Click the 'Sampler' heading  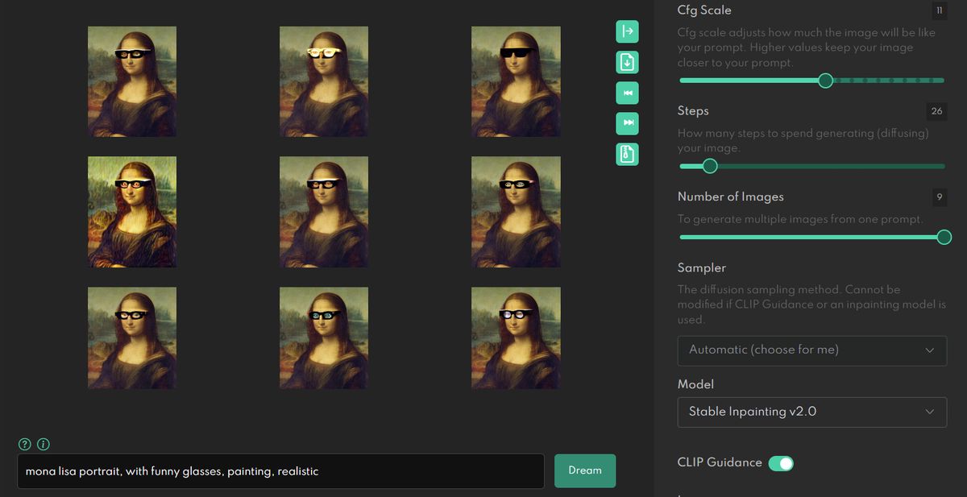click(702, 267)
